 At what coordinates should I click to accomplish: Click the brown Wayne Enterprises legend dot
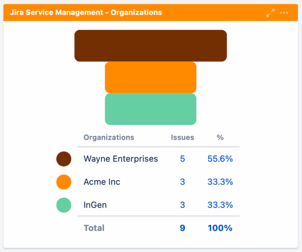tap(64, 159)
